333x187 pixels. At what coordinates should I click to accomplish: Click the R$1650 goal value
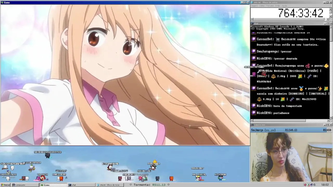(327, 130)
